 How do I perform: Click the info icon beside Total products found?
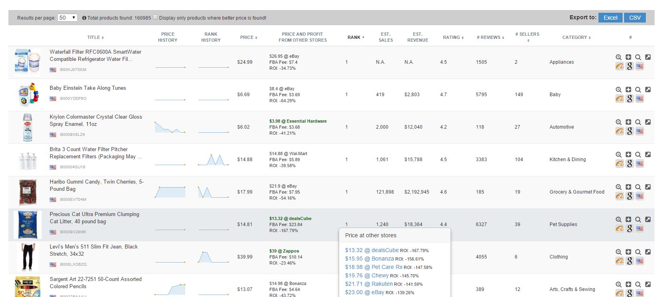(84, 18)
